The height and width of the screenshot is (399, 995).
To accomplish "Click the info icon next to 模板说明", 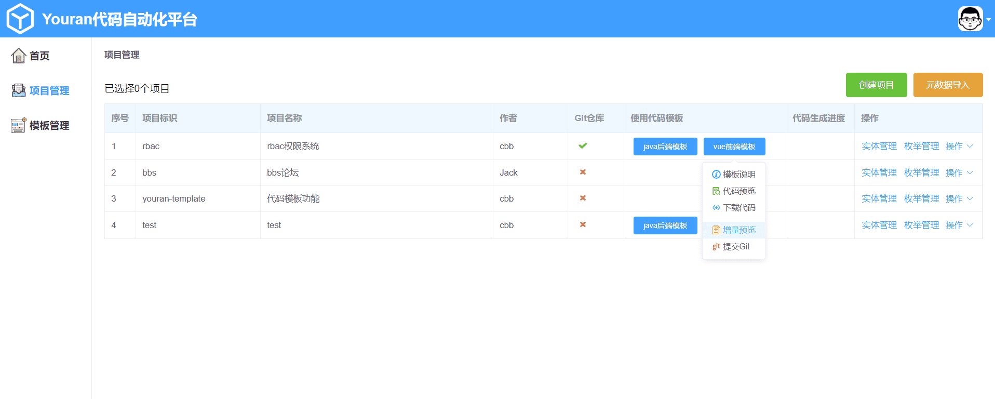I will (716, 175).
